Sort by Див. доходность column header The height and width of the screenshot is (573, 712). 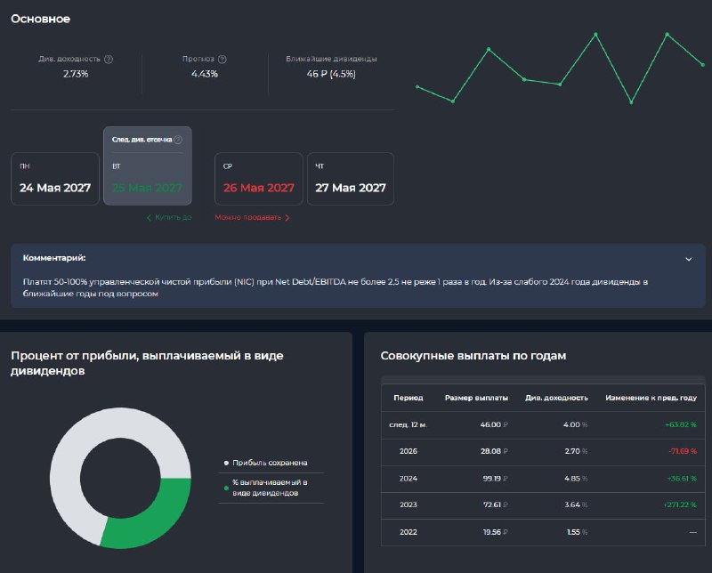point(556,398)
